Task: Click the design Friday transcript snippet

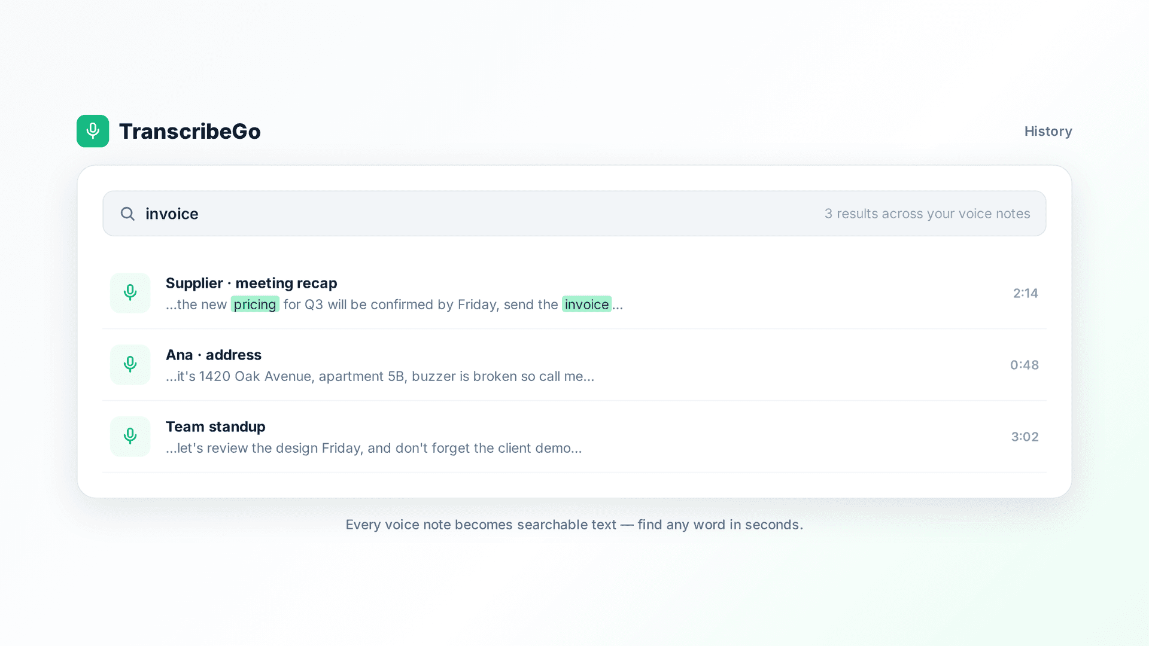Action: click(x=373, y=448)
